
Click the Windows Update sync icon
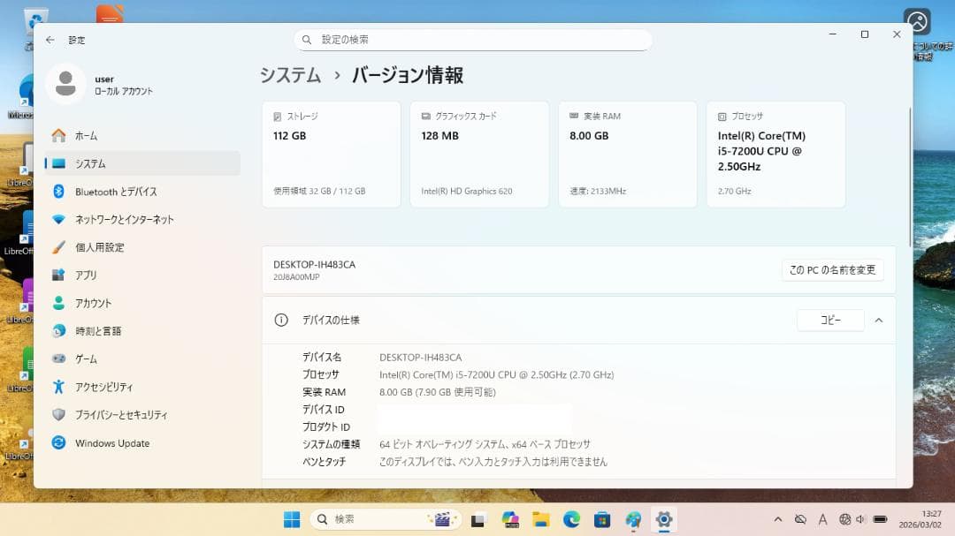[58, 443]
